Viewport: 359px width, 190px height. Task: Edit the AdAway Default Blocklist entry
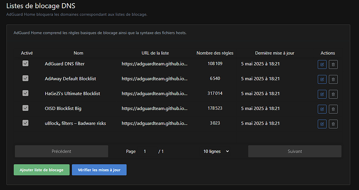pos(322,79)
